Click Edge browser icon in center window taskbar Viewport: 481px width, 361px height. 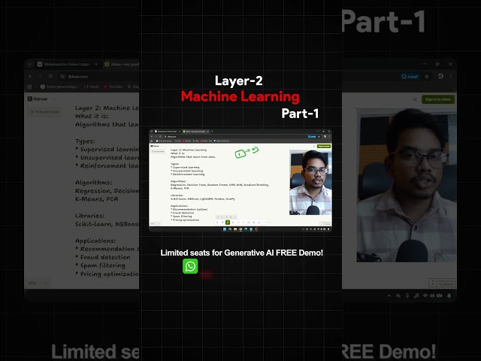246,229
